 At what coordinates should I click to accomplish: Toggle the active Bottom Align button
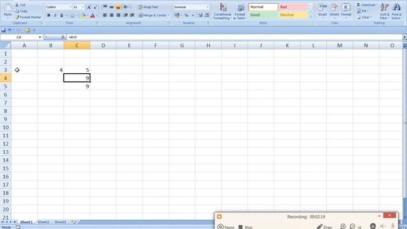tap(118, 7)
